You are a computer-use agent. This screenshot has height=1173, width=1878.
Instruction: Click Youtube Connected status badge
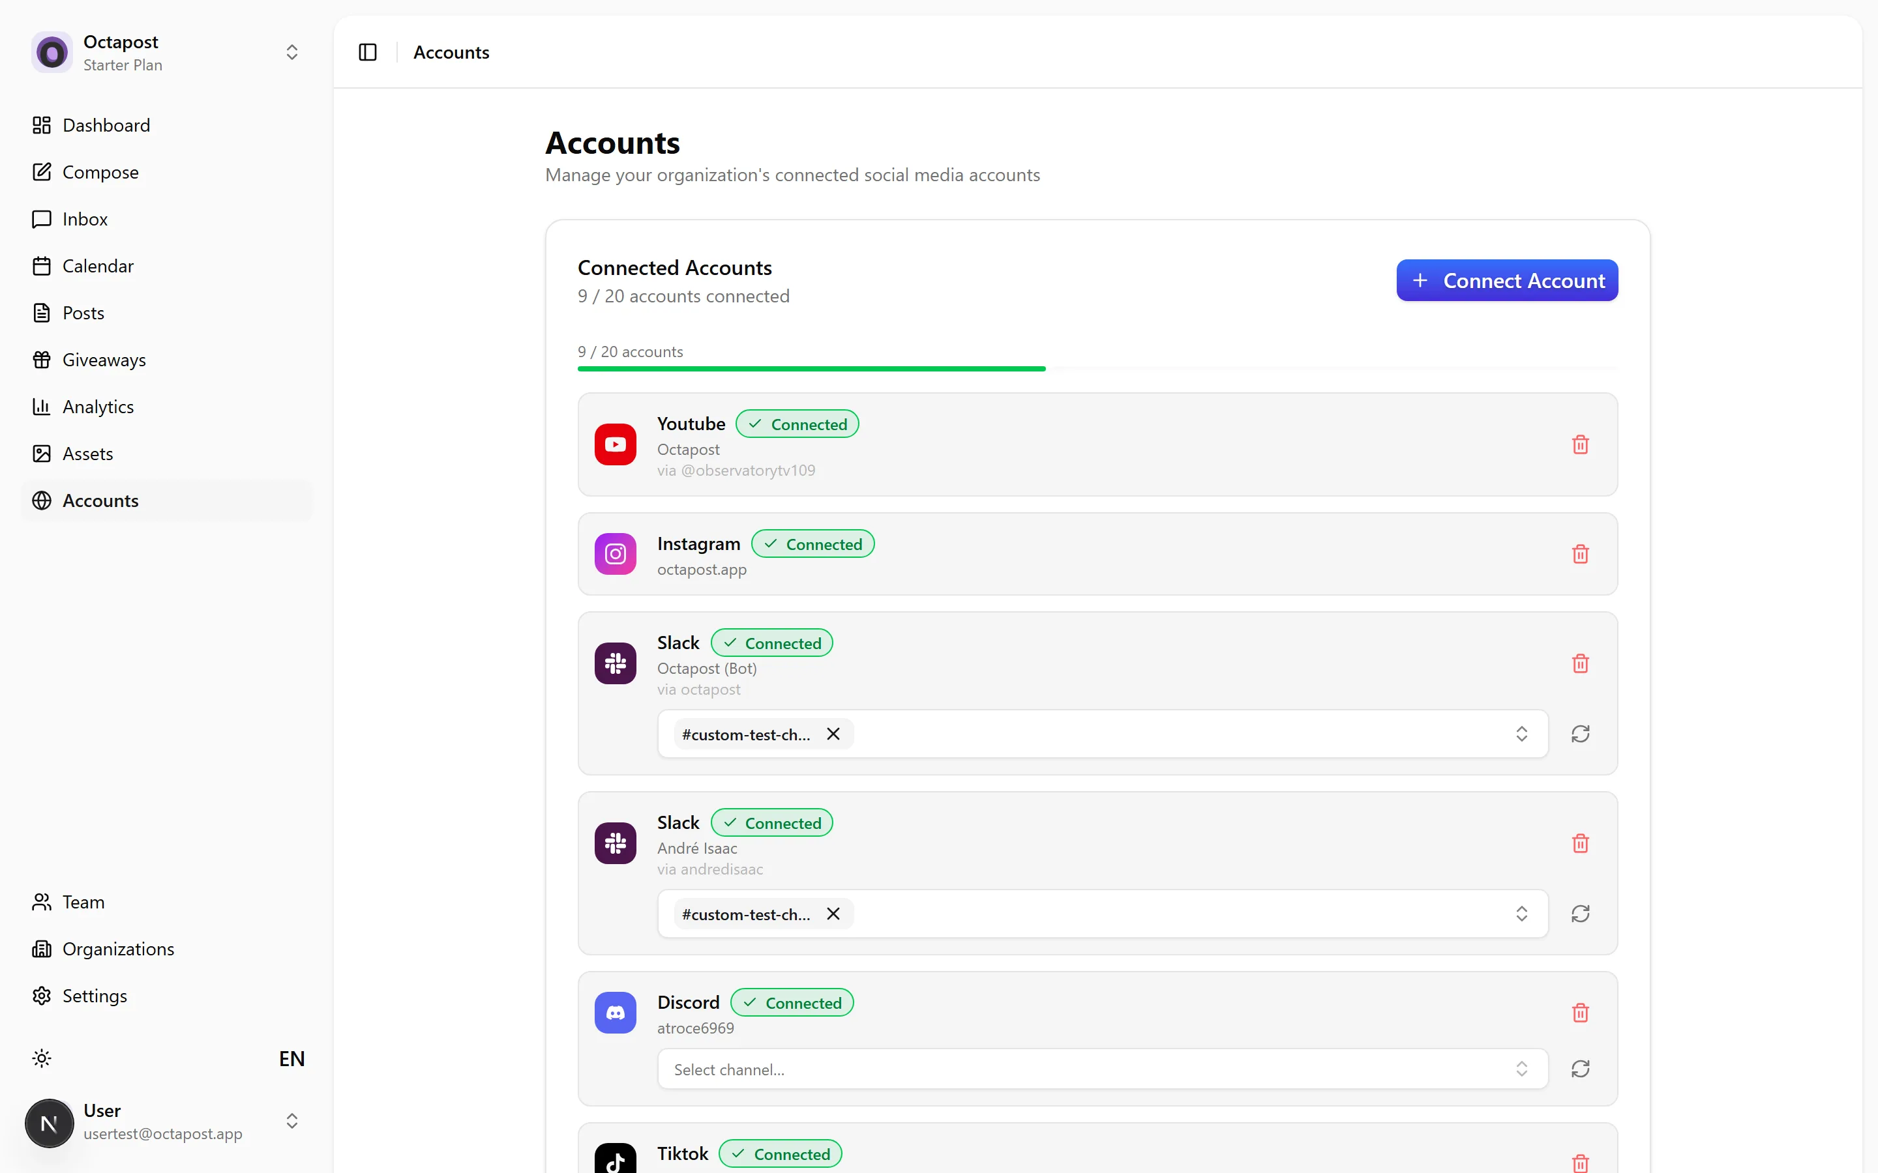point(797,424)
